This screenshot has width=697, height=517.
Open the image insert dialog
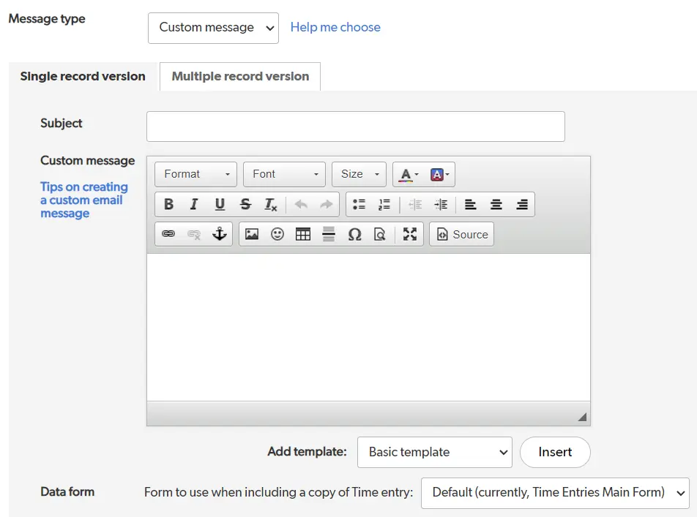pos(252,234)
